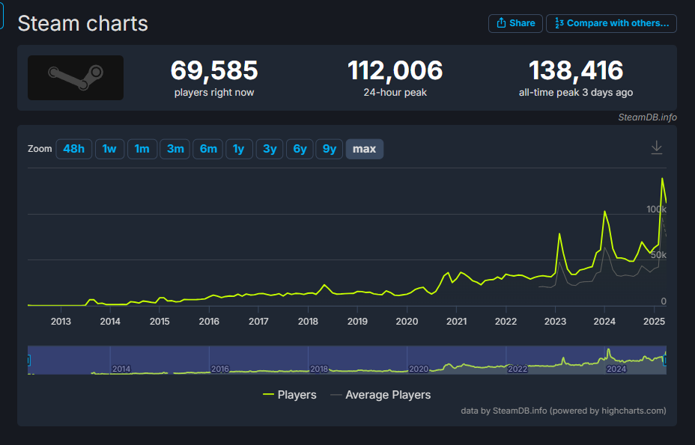Click the 112,006 24-hour peak value
Screen dimensions: 695x445
coord(395,70)
